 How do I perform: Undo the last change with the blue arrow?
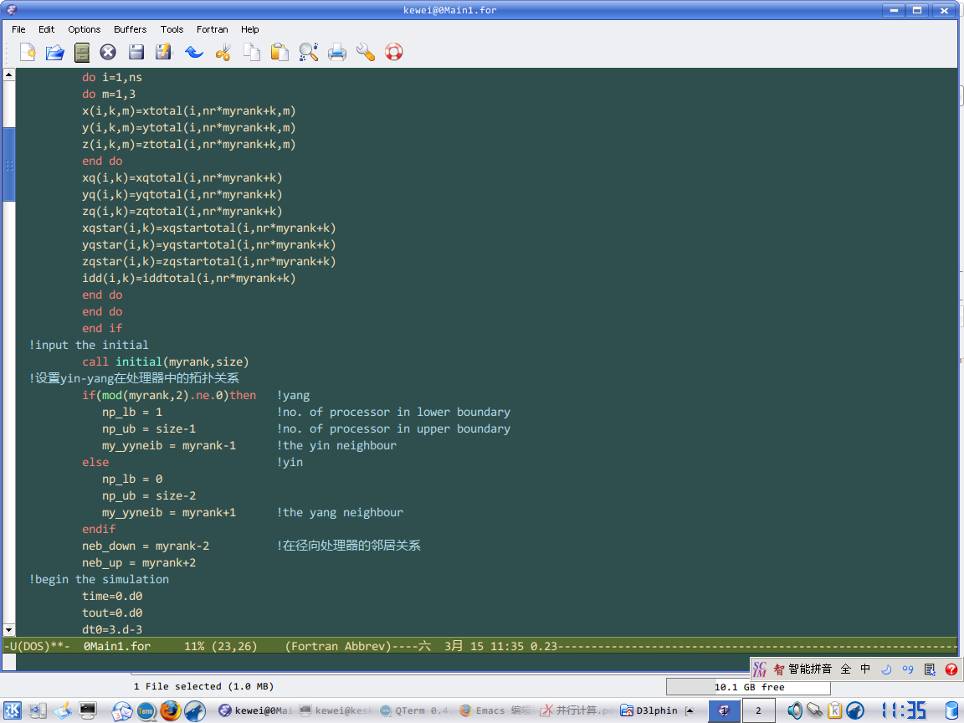pos(194,52)
